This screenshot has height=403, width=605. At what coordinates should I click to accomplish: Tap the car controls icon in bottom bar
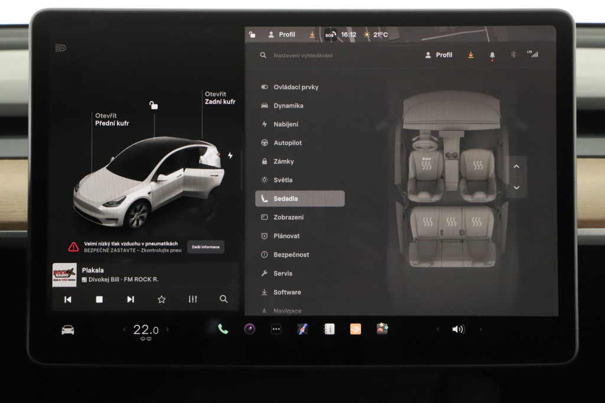coord(68,330)
